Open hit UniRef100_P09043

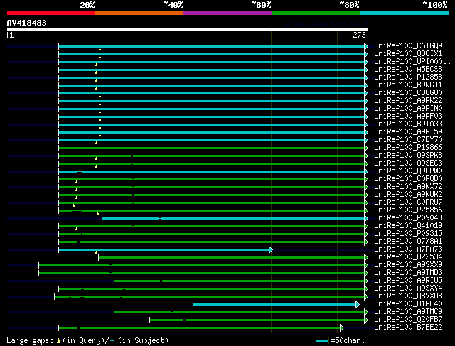[x=408, y=217]
